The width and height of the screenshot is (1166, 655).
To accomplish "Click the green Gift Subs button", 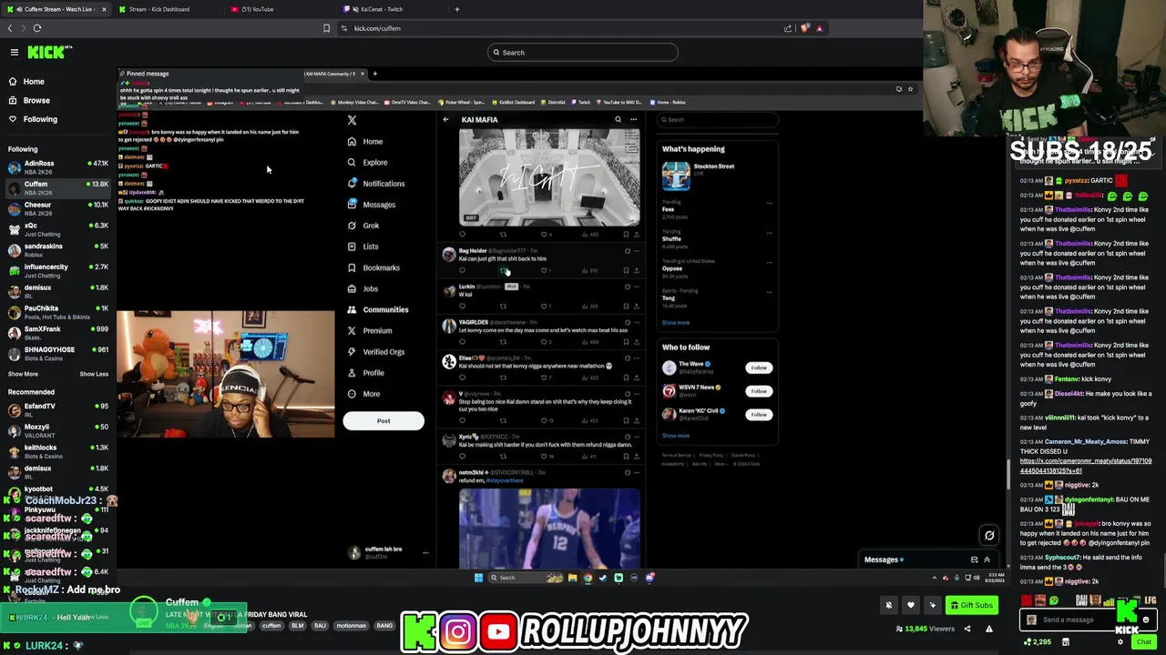I will point(971,605).
